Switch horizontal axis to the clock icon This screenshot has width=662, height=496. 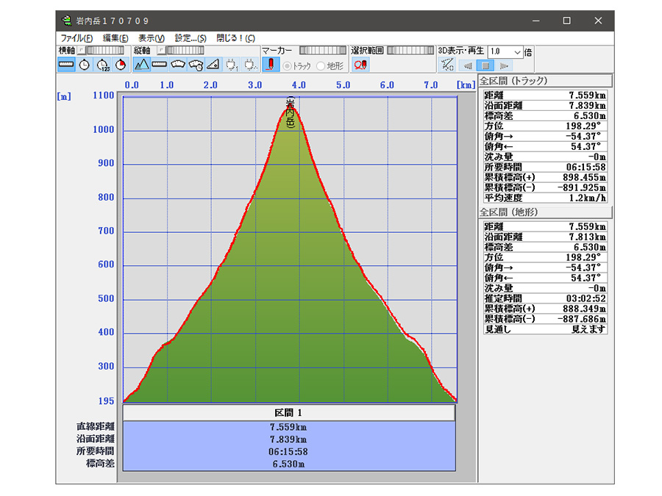(x=85, y=65)
